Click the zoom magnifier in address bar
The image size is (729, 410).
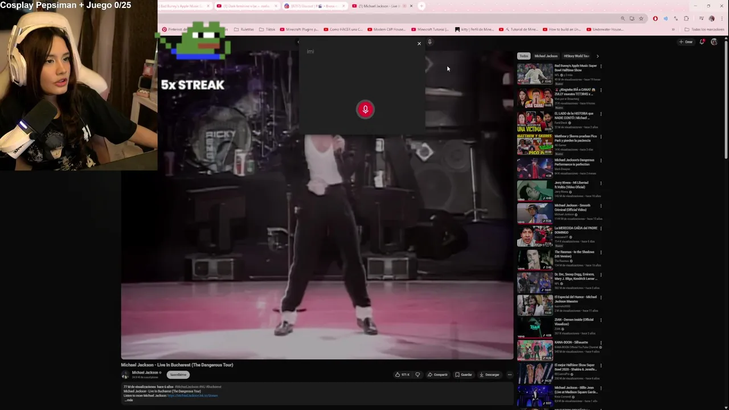pyautogui.click(x=622, y=18)
